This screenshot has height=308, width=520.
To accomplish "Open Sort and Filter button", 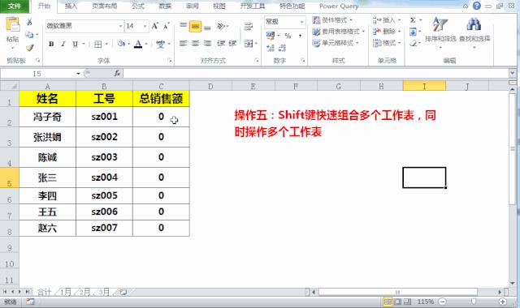I will point(440,32).
